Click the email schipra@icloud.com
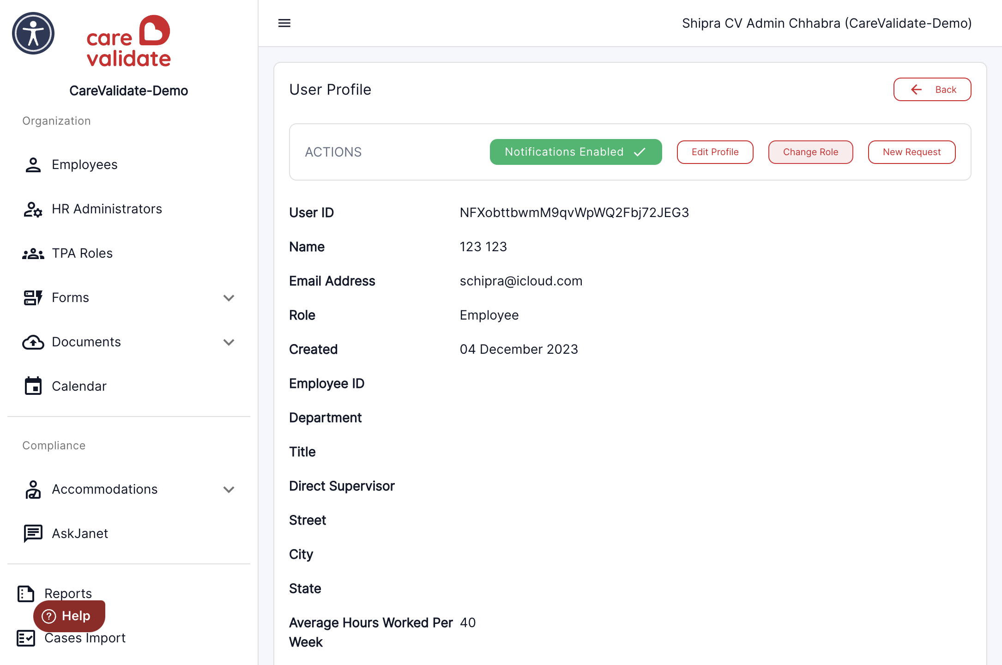The width and height of the screenshot is (1002, 665). pos(521,281)
